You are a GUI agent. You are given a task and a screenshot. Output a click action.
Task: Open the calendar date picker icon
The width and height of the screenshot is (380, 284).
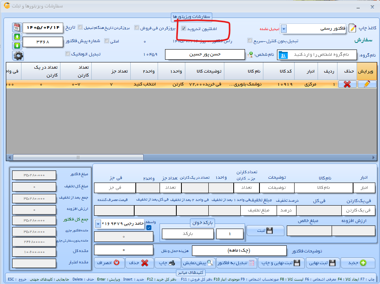(x=17, y=27)
